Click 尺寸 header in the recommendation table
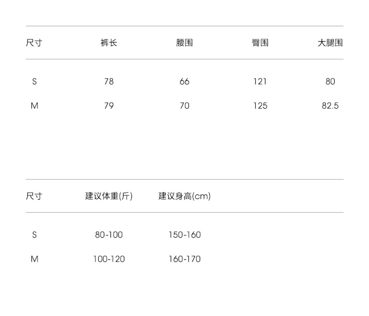369x316 pixels. (x=34, y=196)
